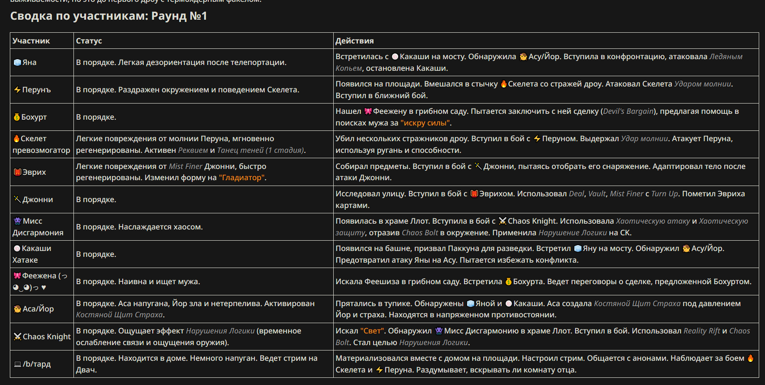
Task: Click the italic text "Devil's Bargain"
Action: tap(628, 111)
